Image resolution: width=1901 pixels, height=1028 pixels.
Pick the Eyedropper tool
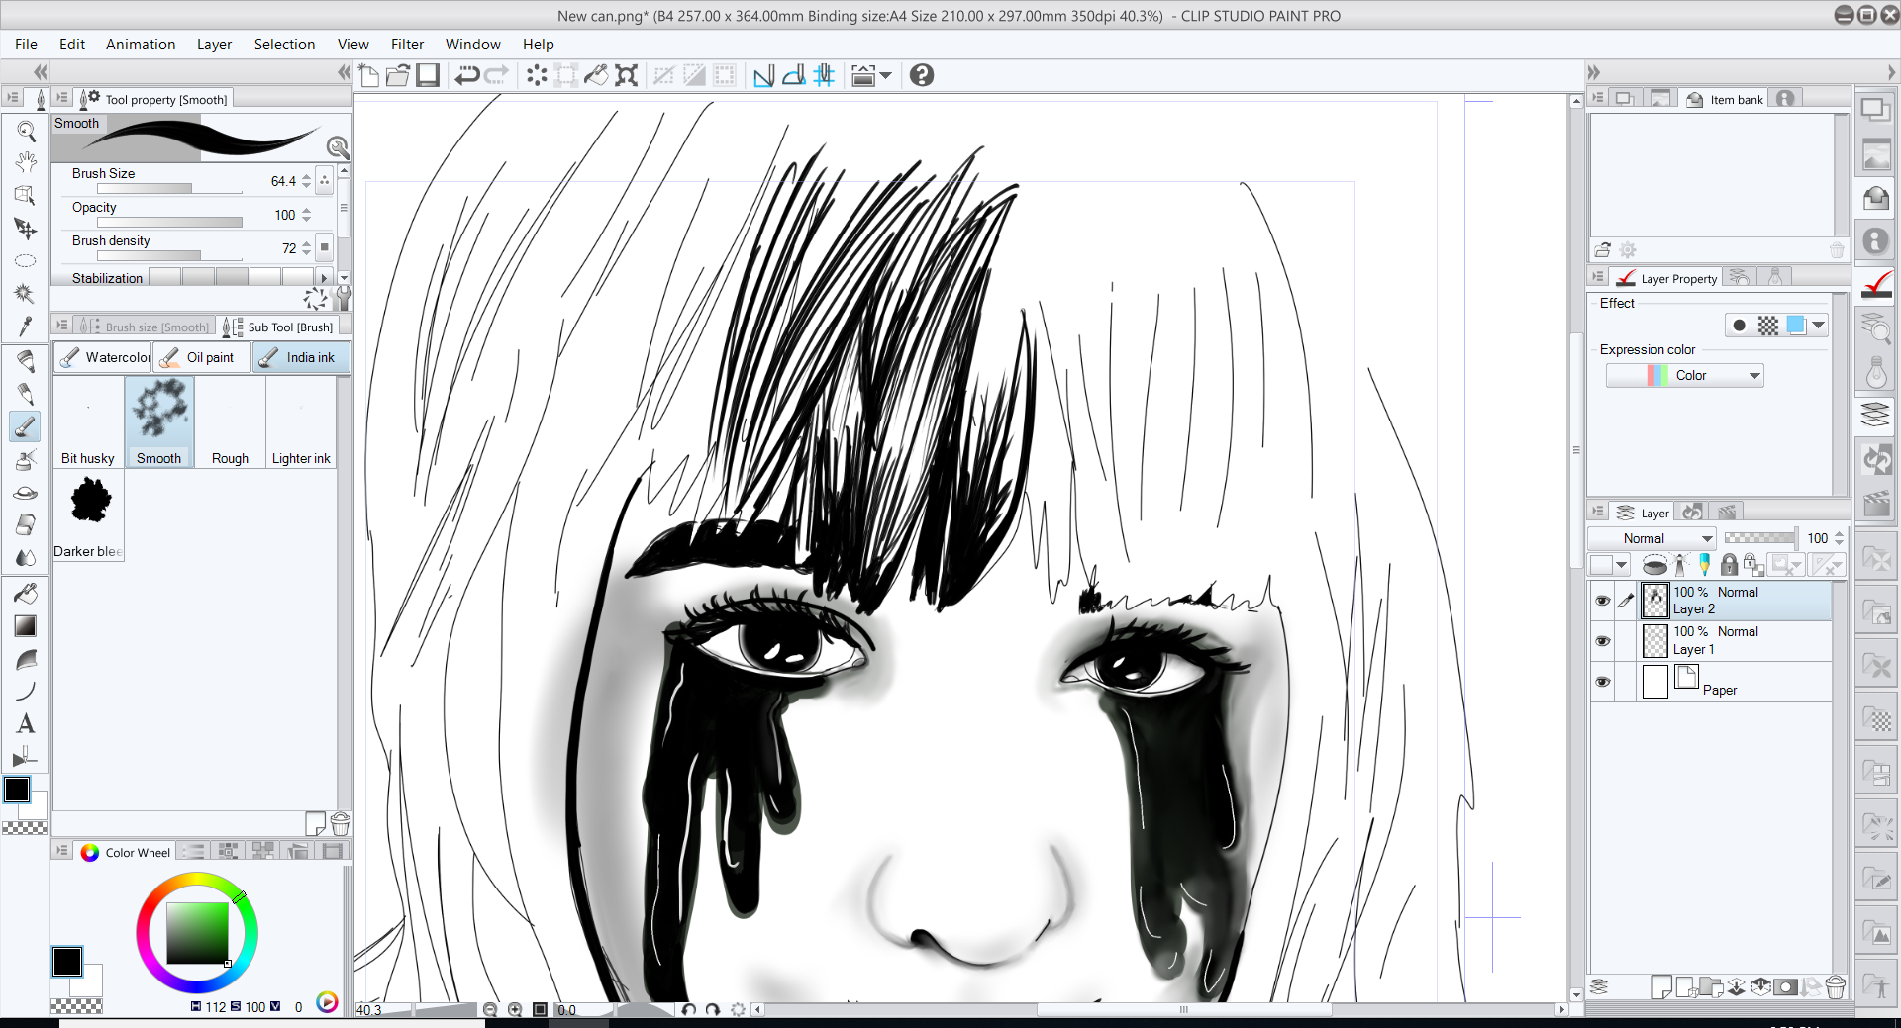tap(26, 327)
